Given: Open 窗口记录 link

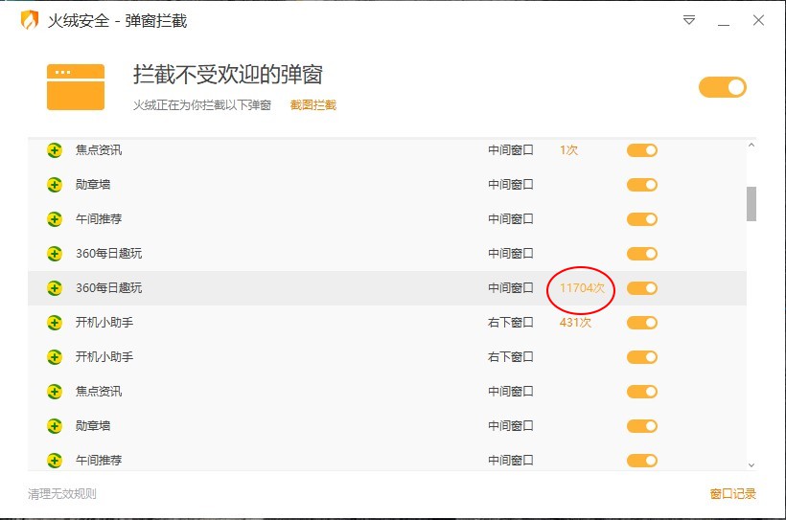Looking at the screenshot, I should tap(733, 493).
